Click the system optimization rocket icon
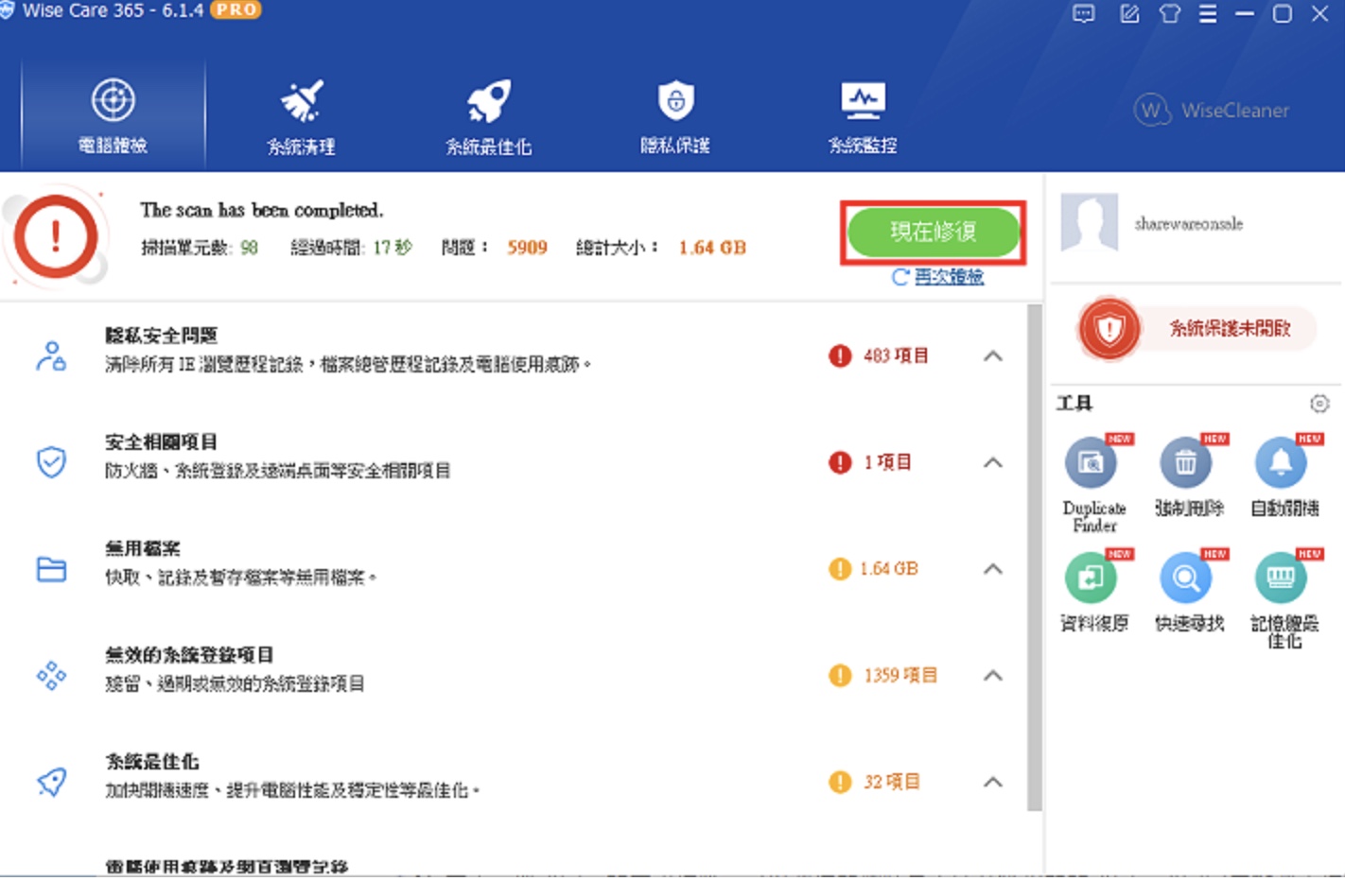 click(51, 782)
